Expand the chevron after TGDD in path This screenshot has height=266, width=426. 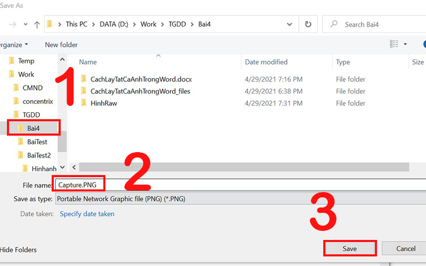pyautogui.click(x=192, y=24)
